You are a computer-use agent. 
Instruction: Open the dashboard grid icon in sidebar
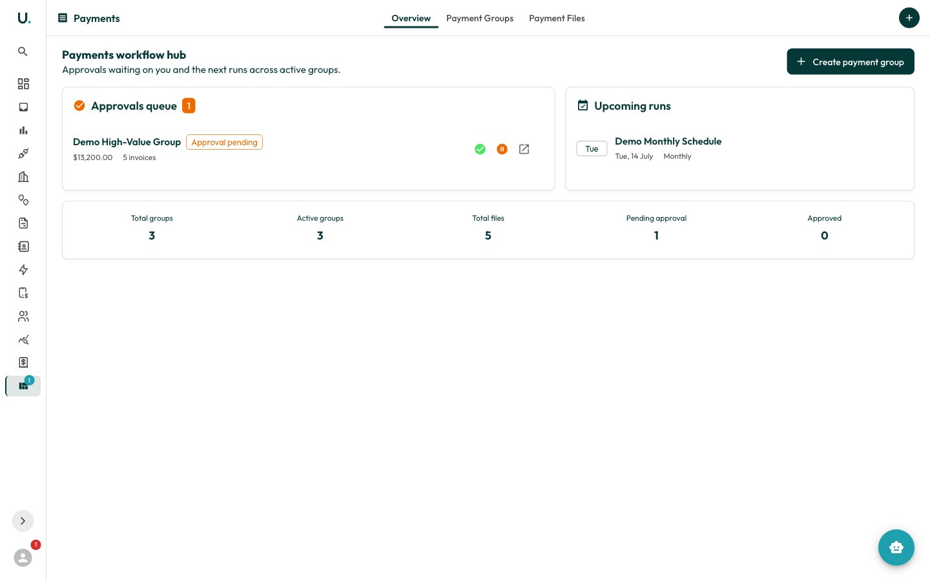pyautogui.click(x=23, y=84)
